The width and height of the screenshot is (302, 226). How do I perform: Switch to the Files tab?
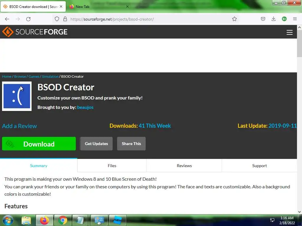click(x=112, y=165)
